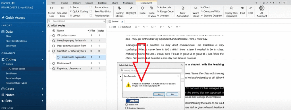Enable the Relationships checkbox in ribbon
The height and width of the screenshot is (110, 291).
click(91, 16)
